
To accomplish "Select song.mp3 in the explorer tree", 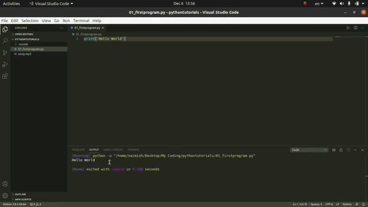I will coord(39,54).
